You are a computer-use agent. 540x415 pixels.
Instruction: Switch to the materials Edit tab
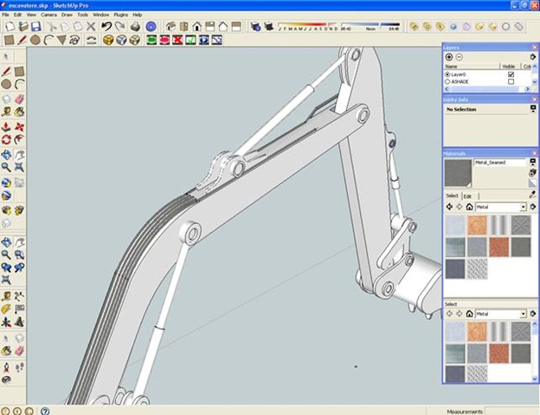[467, 195]
